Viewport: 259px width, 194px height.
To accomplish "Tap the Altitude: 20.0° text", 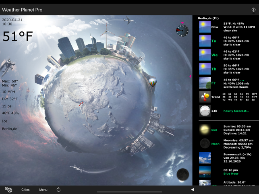I will [x=234, y=182].
